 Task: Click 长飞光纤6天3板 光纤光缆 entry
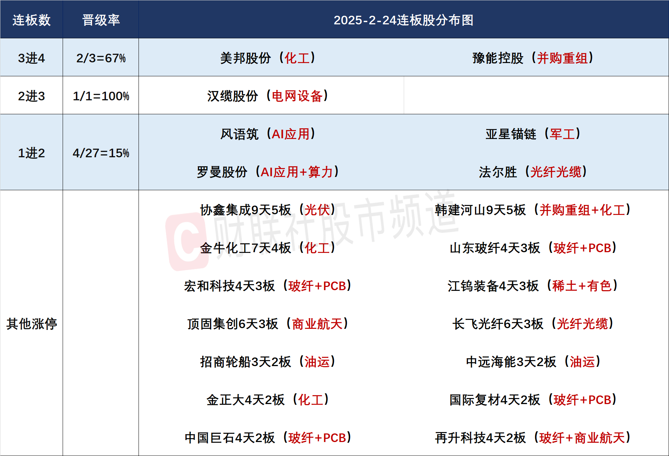pos(533,324)
